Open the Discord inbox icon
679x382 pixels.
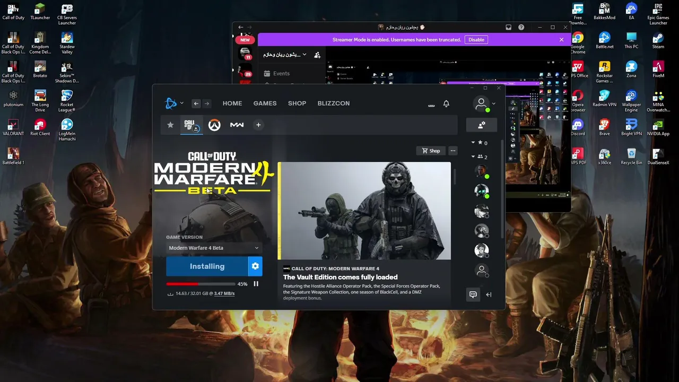pyautogui.click(x=508, y=27)
